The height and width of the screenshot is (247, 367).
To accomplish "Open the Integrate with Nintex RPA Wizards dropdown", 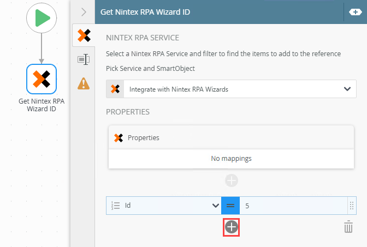I will pyautogui.click(x=230, y=89).
